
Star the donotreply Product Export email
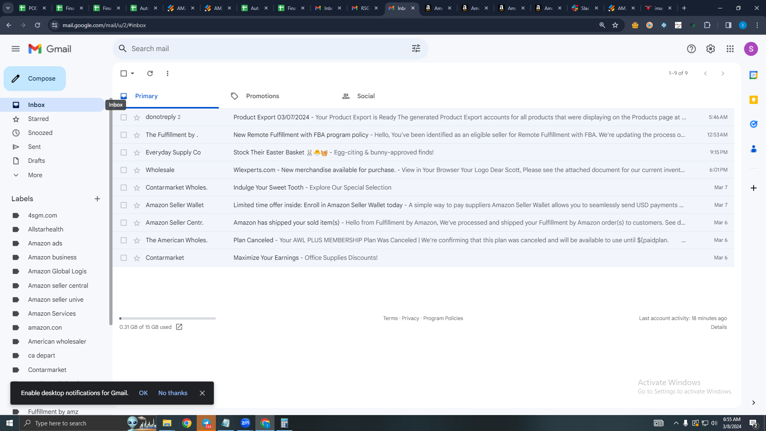coord(137,117)
